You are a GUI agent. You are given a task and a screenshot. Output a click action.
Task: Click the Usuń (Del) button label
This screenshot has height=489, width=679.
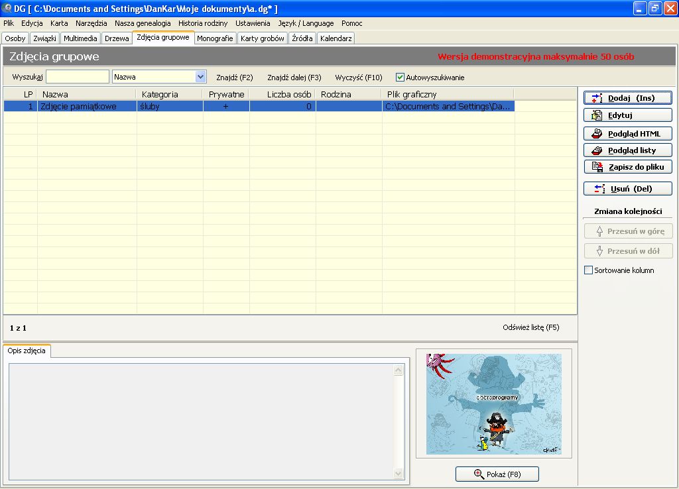(x=631, y=189)
